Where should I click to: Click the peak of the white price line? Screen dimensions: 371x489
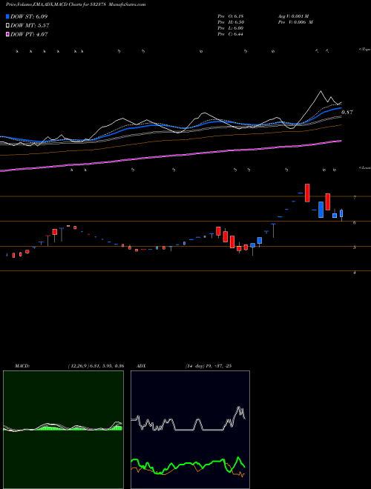[321, 91]
